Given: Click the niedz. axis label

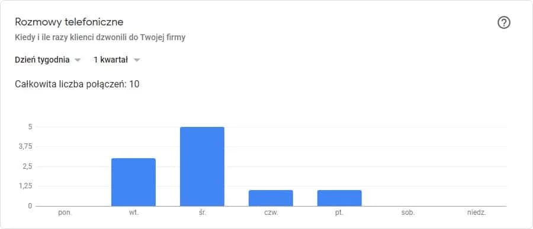Looking at the screenshot, I should tap(477, 214).
